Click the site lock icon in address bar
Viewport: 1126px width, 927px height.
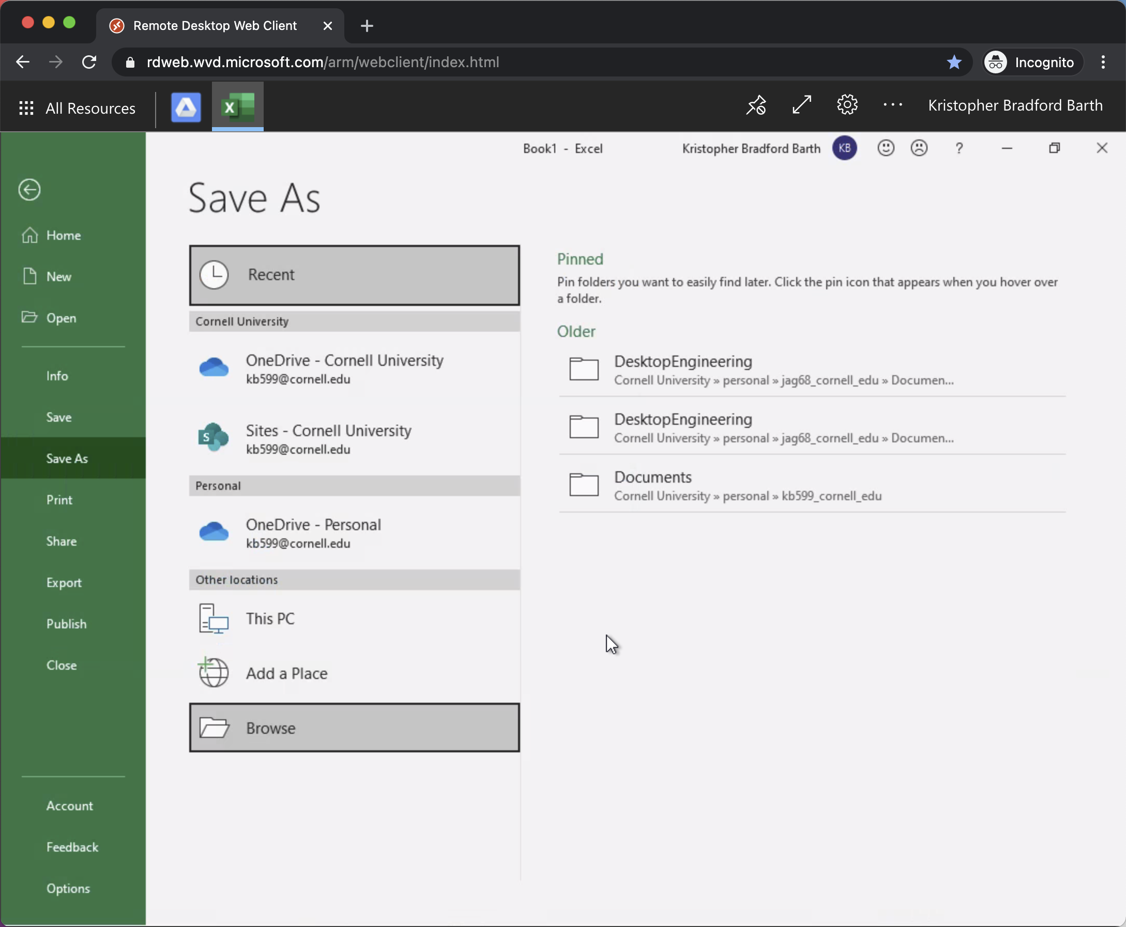pyautogui.click(x=130, y=63)
